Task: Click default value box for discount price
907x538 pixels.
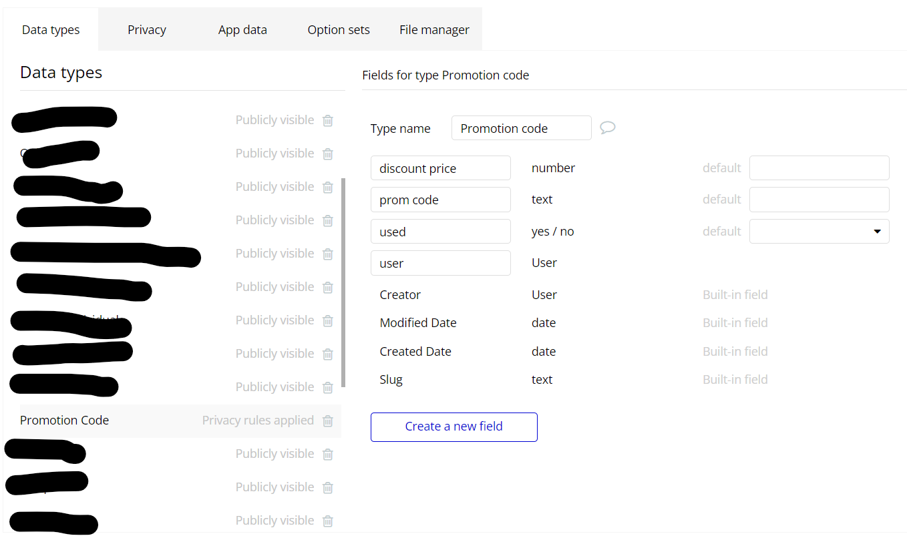Action: click(x=819, y=168)
